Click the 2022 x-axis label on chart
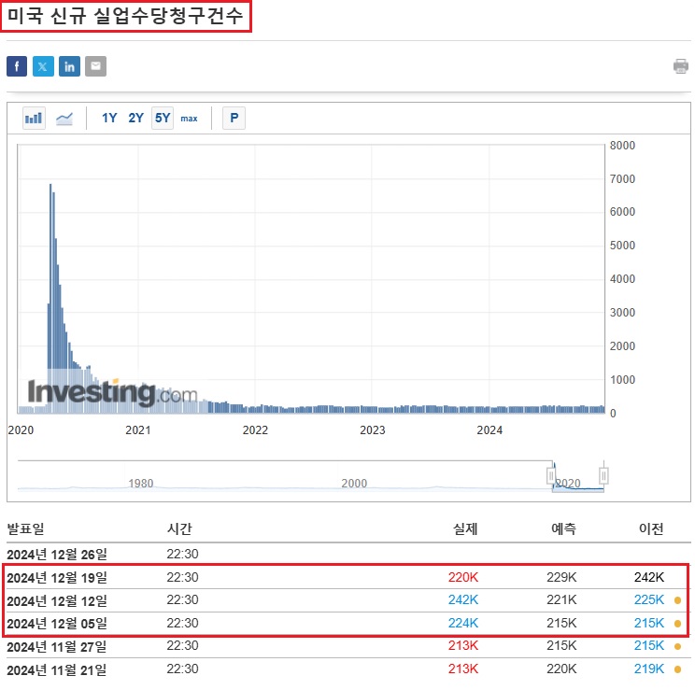Viewport: 695px width, 690px height. coord(255,430)
